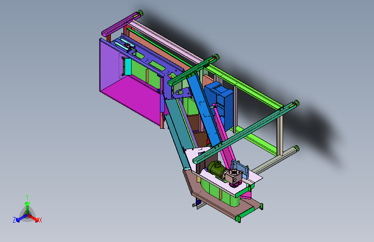Select the beige vertical post on right frame

[280, 135]
